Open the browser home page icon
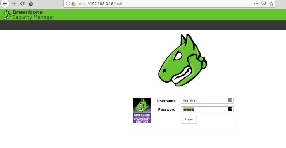286x148 pixels. [31, 4]
